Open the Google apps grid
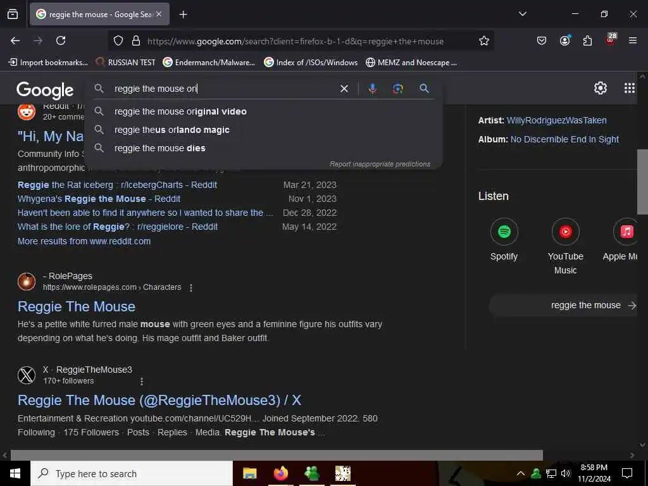 tap(629, 88)
